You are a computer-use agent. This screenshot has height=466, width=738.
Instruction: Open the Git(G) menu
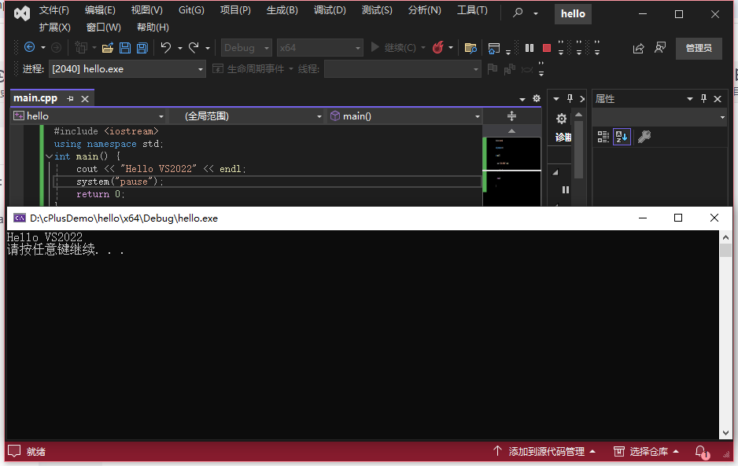point(191,10)
